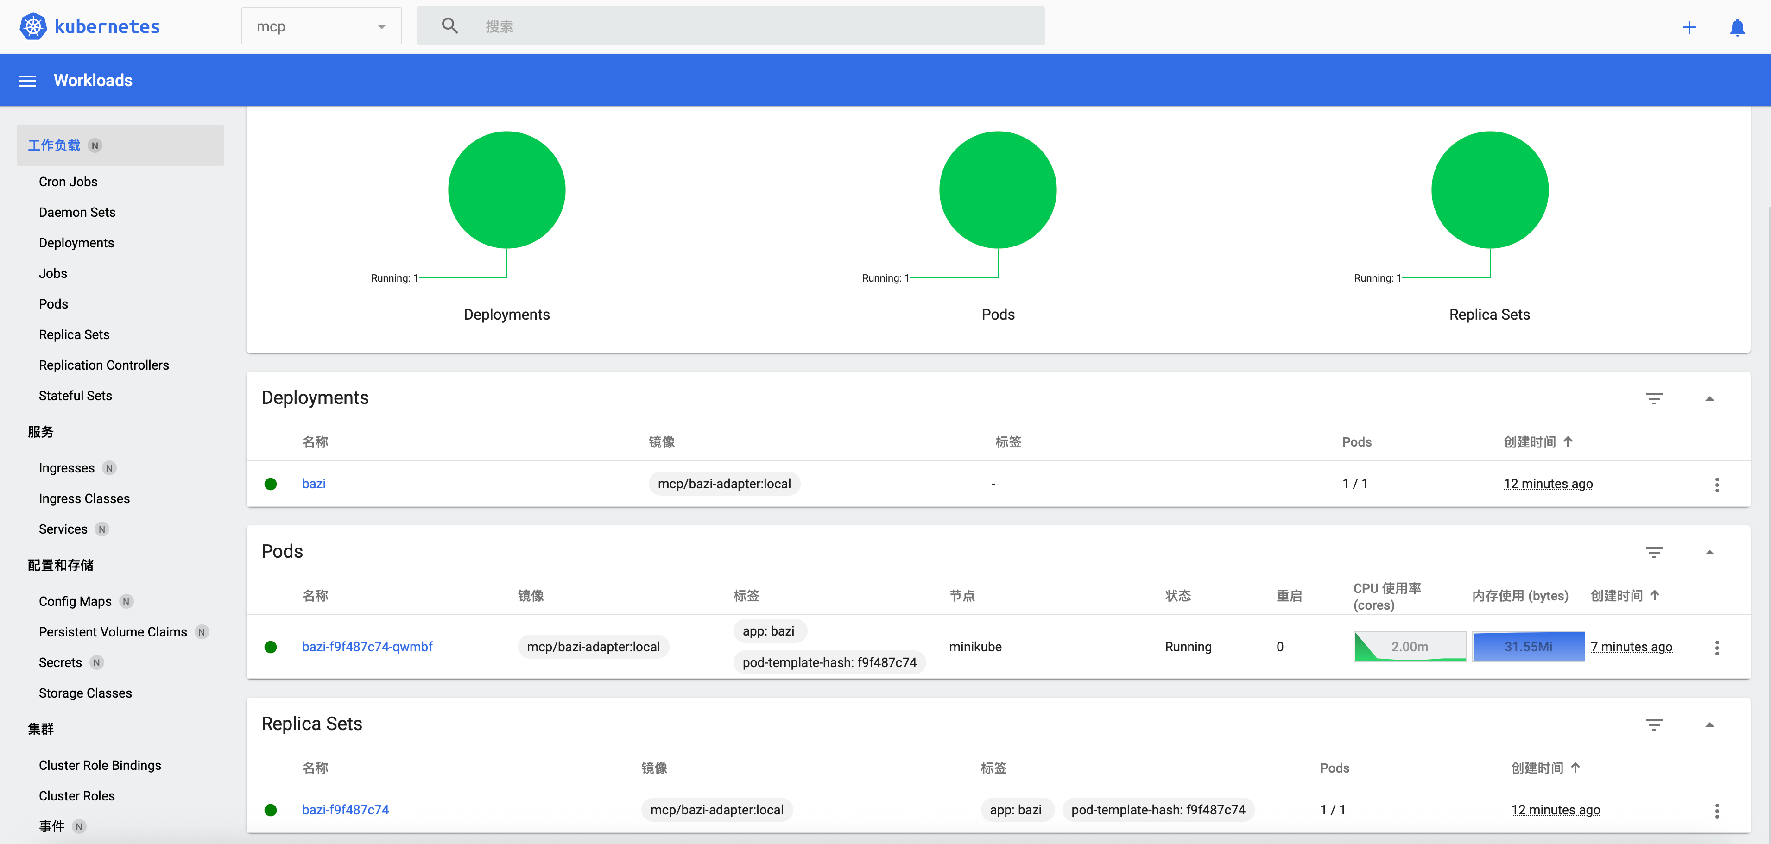Collapse the Deployments card
The width and height of the screenshot is (1771, 844).
tap(1709, 399)
